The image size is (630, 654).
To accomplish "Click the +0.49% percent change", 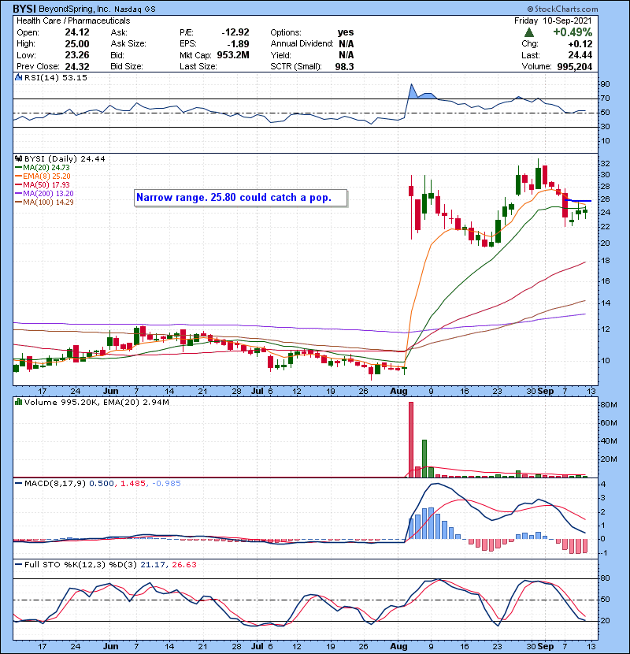I will [x=573, y=32].
